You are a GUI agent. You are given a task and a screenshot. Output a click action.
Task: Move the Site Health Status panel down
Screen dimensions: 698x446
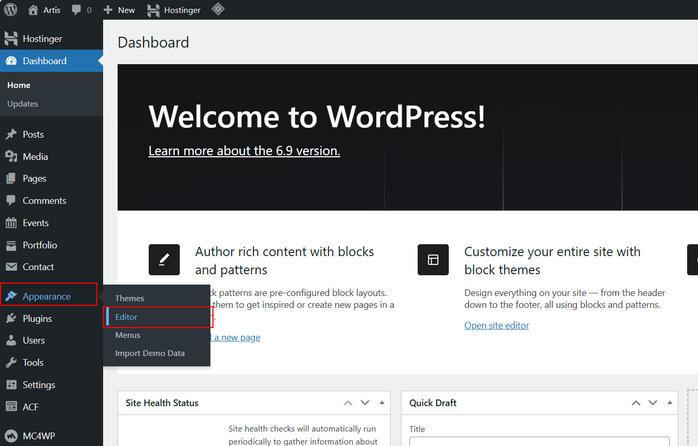click(365, 403)
